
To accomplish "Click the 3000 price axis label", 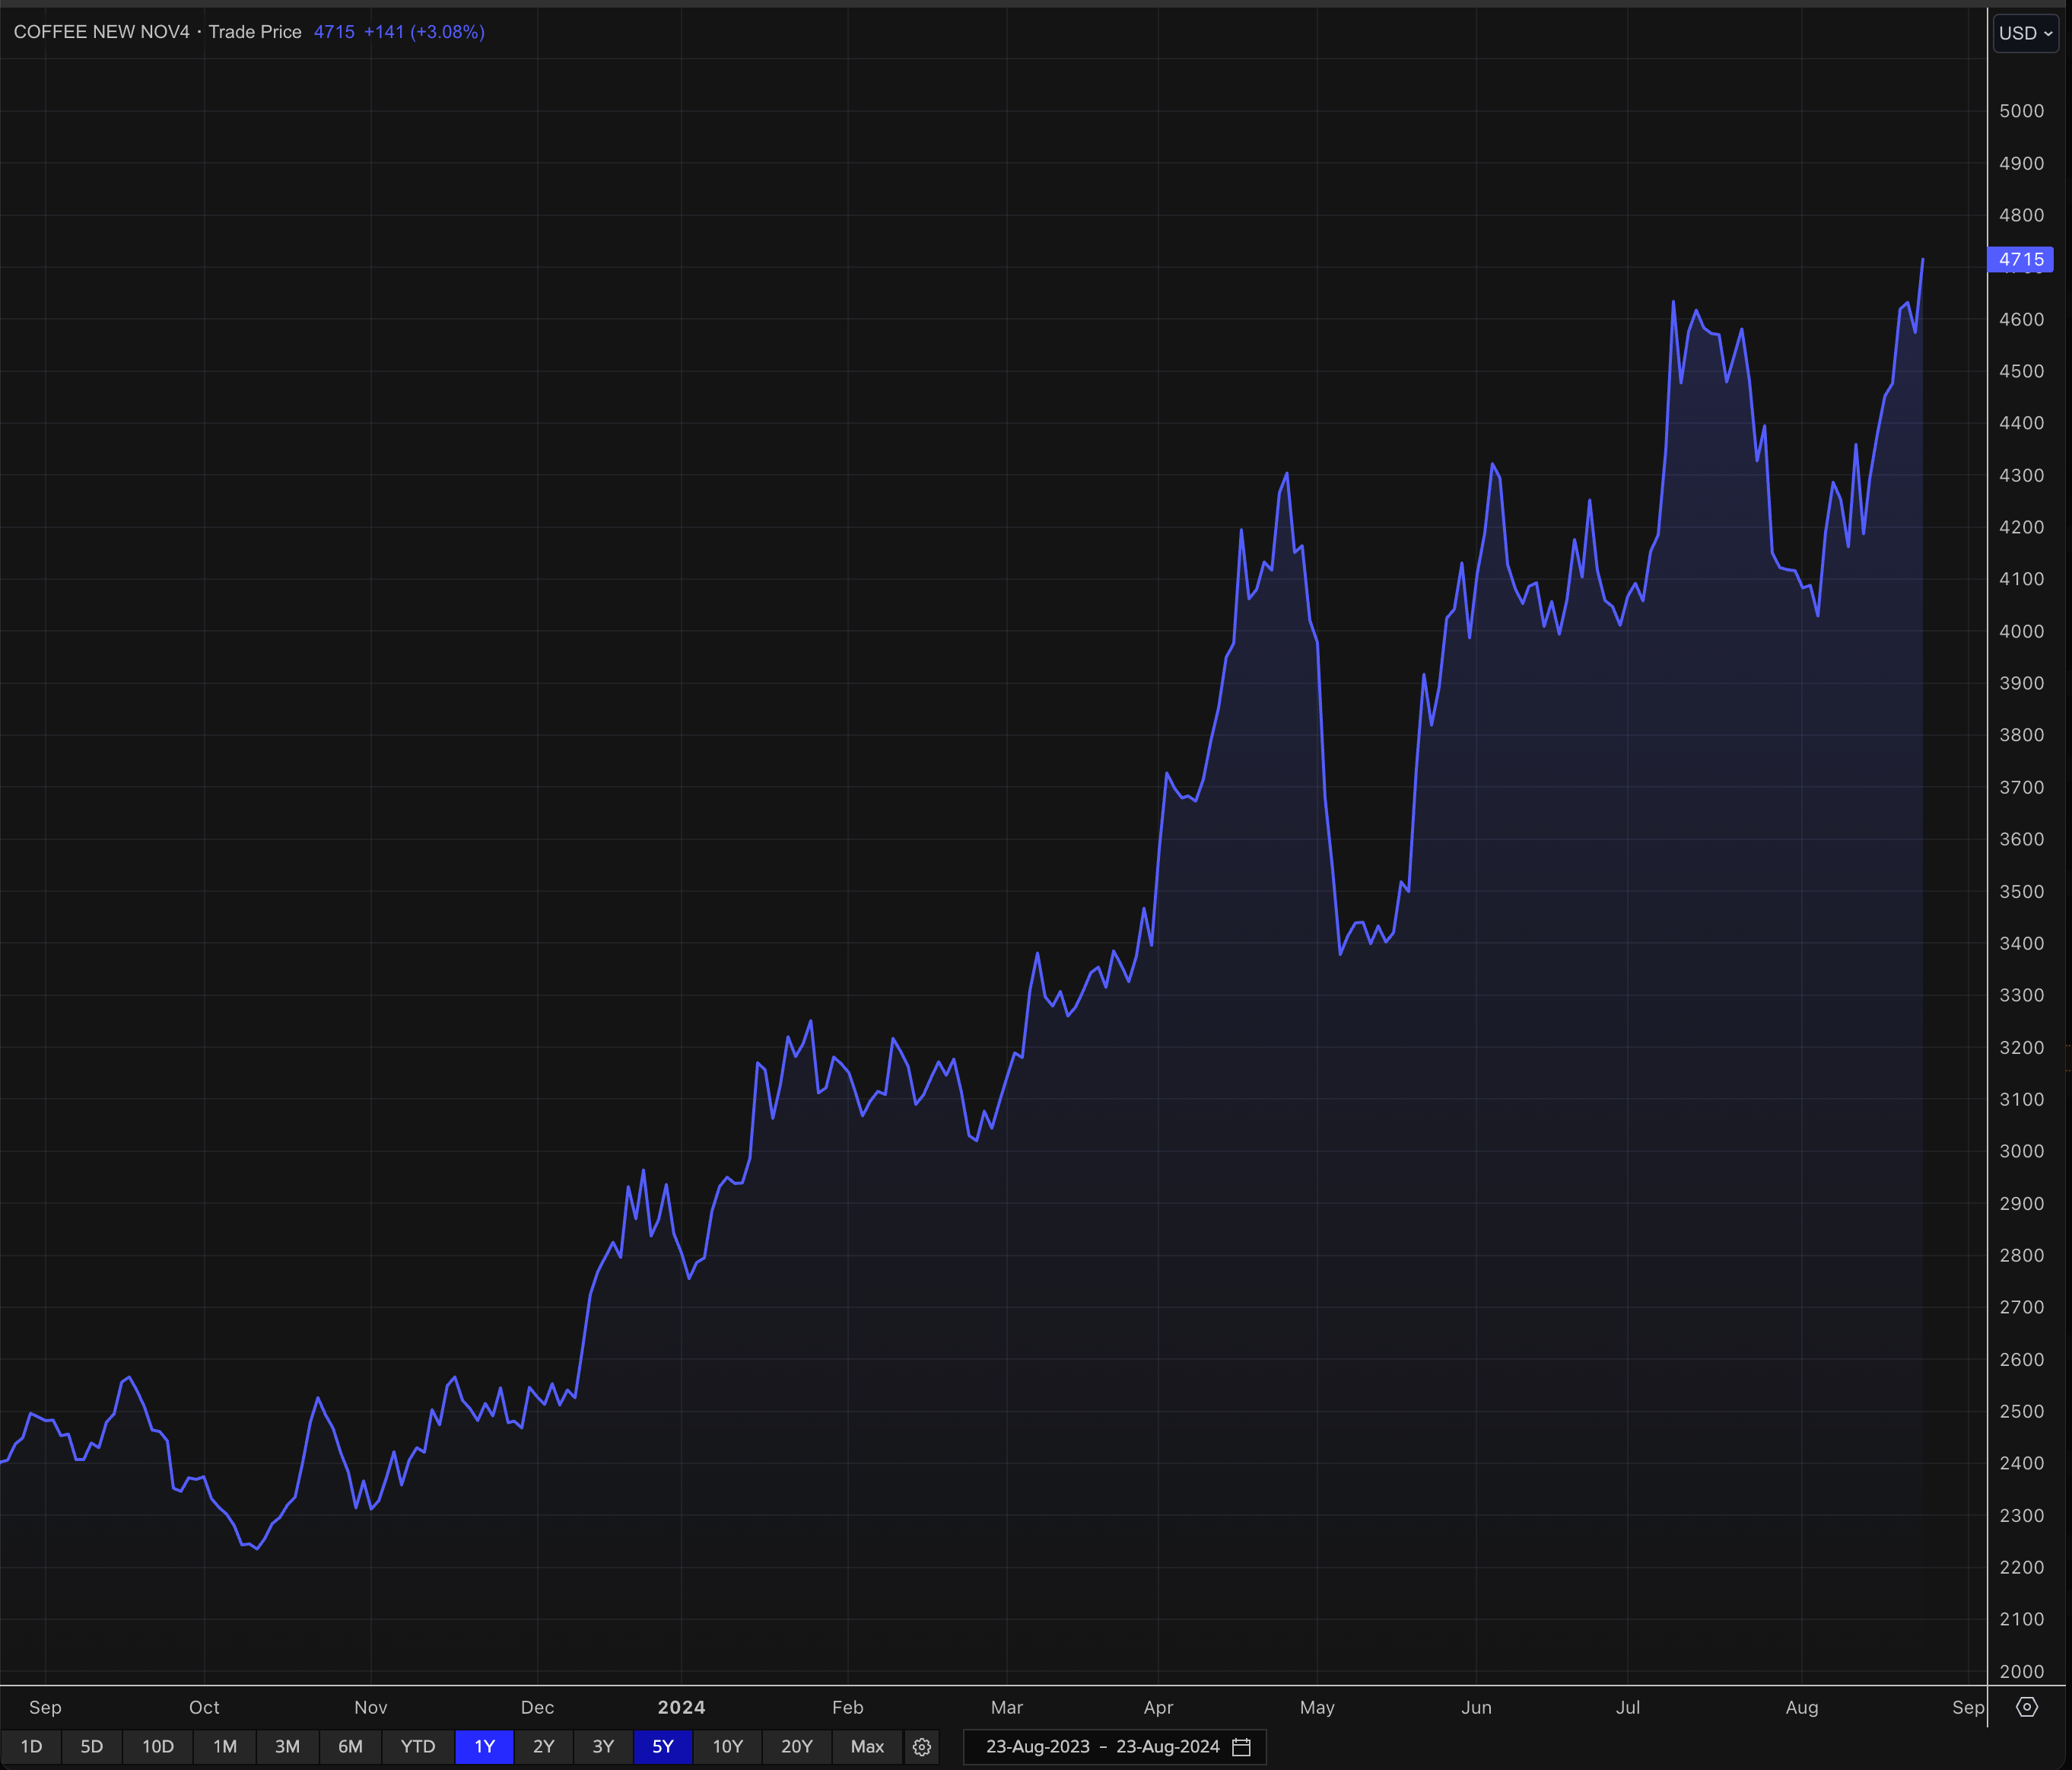I will click(2021, 1151).
